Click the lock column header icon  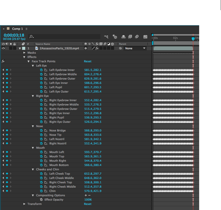coord(14,44)
